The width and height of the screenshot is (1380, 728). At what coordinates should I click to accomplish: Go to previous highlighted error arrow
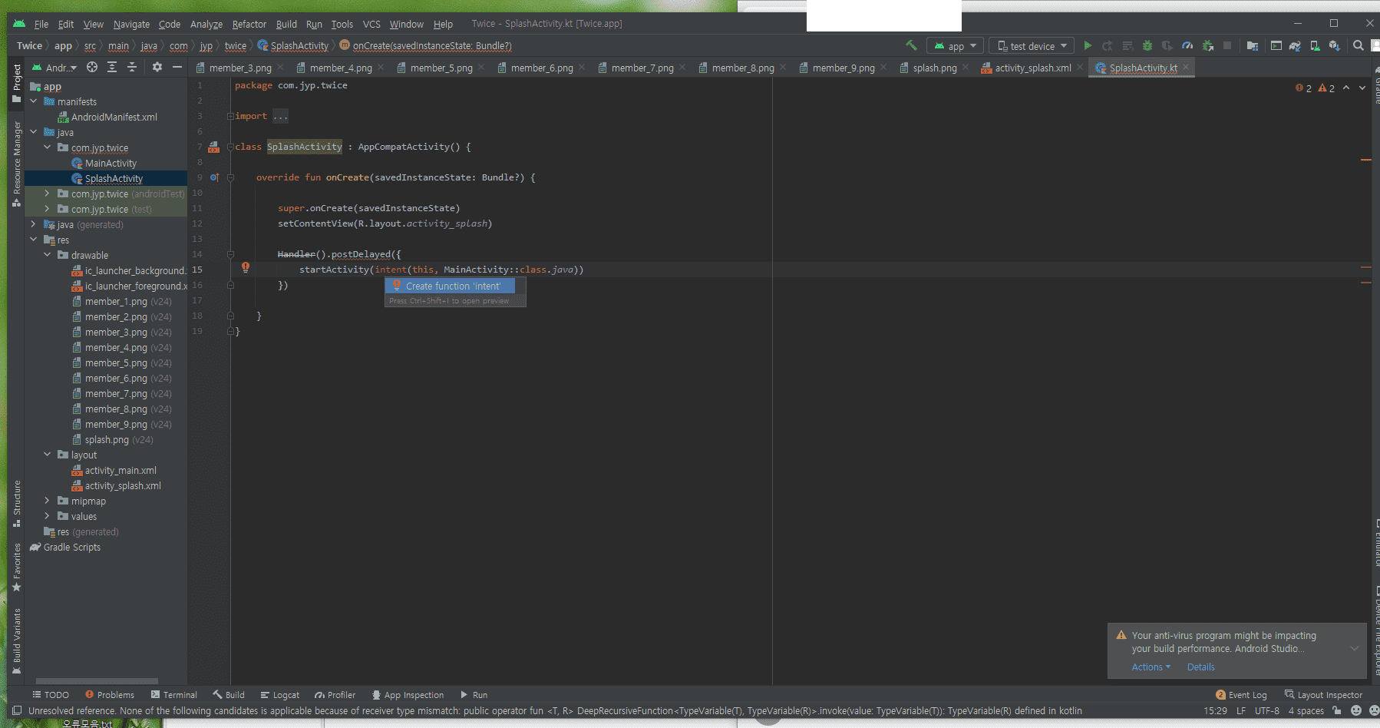coord(1346,88)
